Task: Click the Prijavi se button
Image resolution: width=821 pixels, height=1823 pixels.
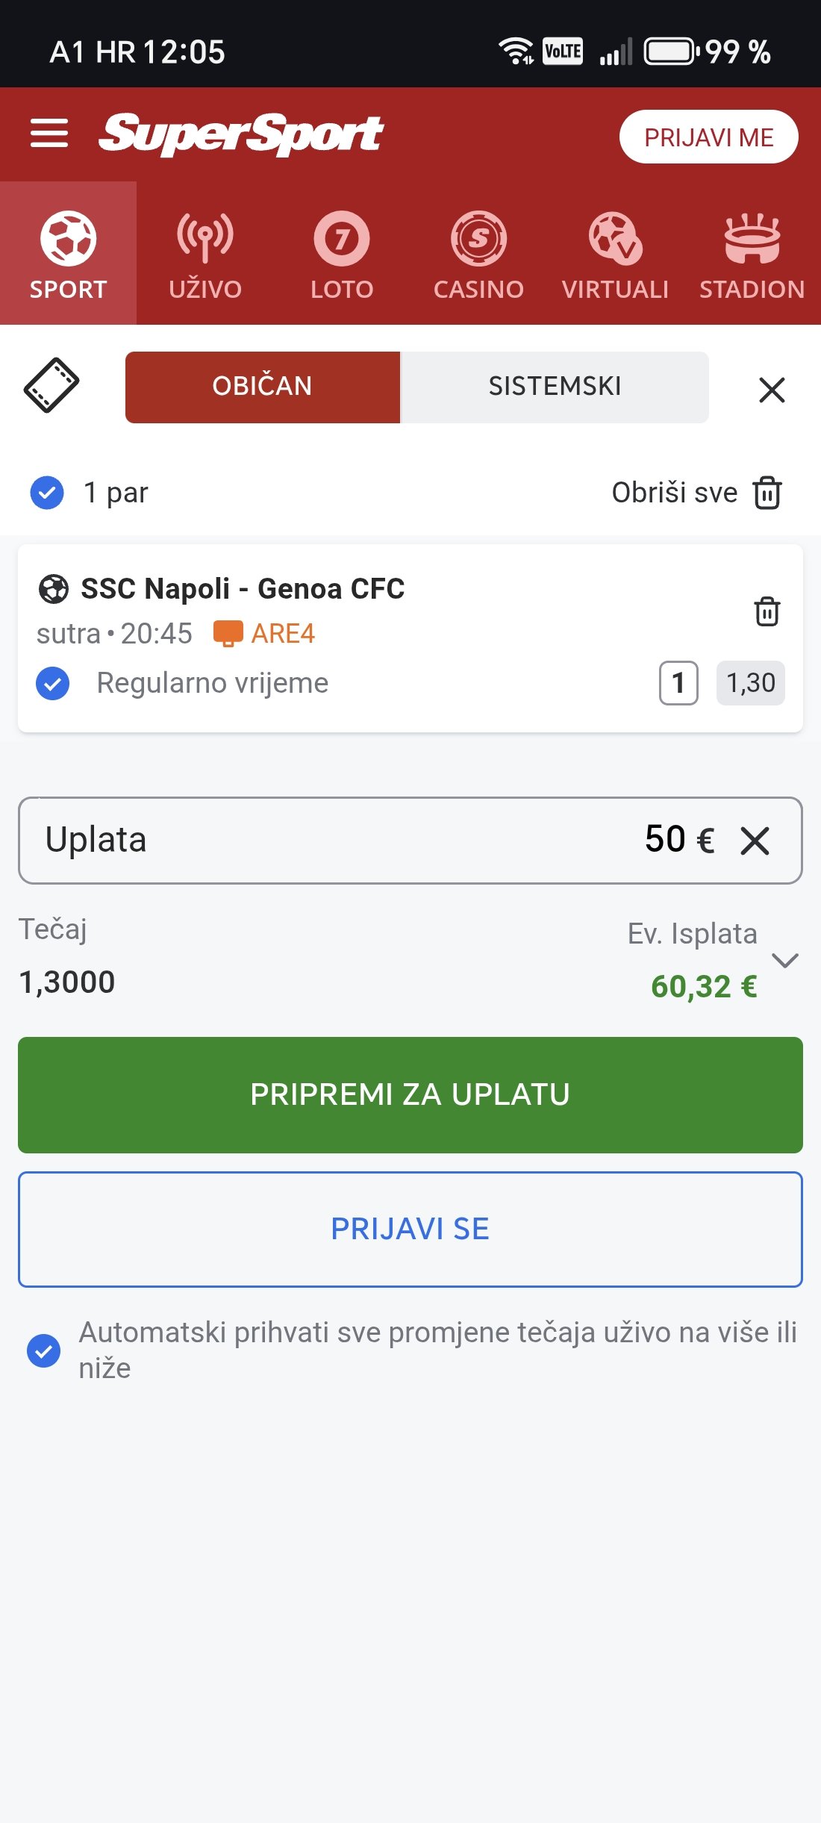Action: [x=410, y=1229]
